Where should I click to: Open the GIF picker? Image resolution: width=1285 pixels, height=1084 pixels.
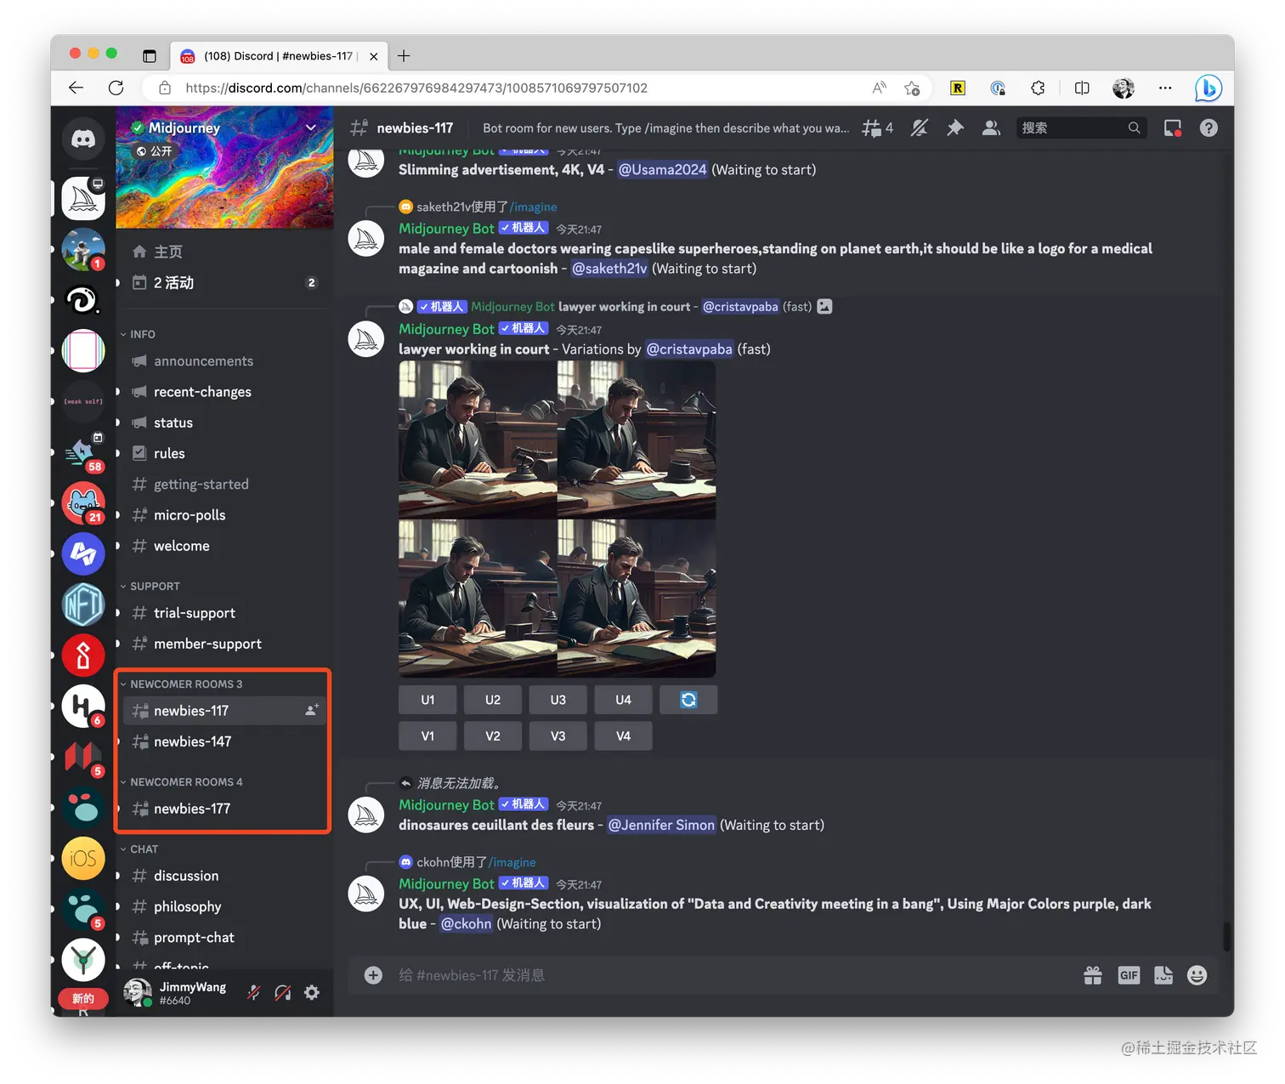1129,975
